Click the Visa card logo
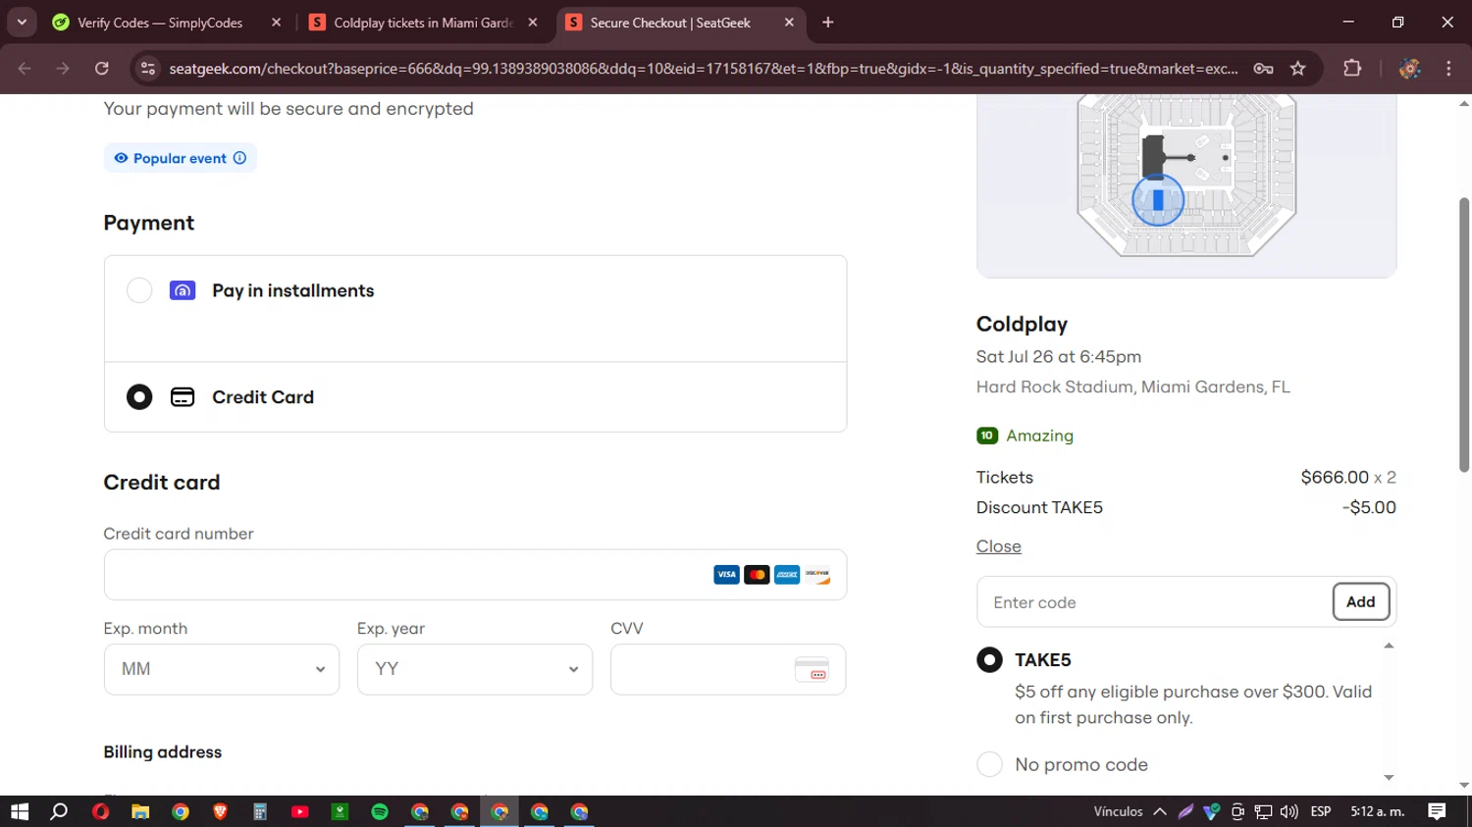 point(726,575)
